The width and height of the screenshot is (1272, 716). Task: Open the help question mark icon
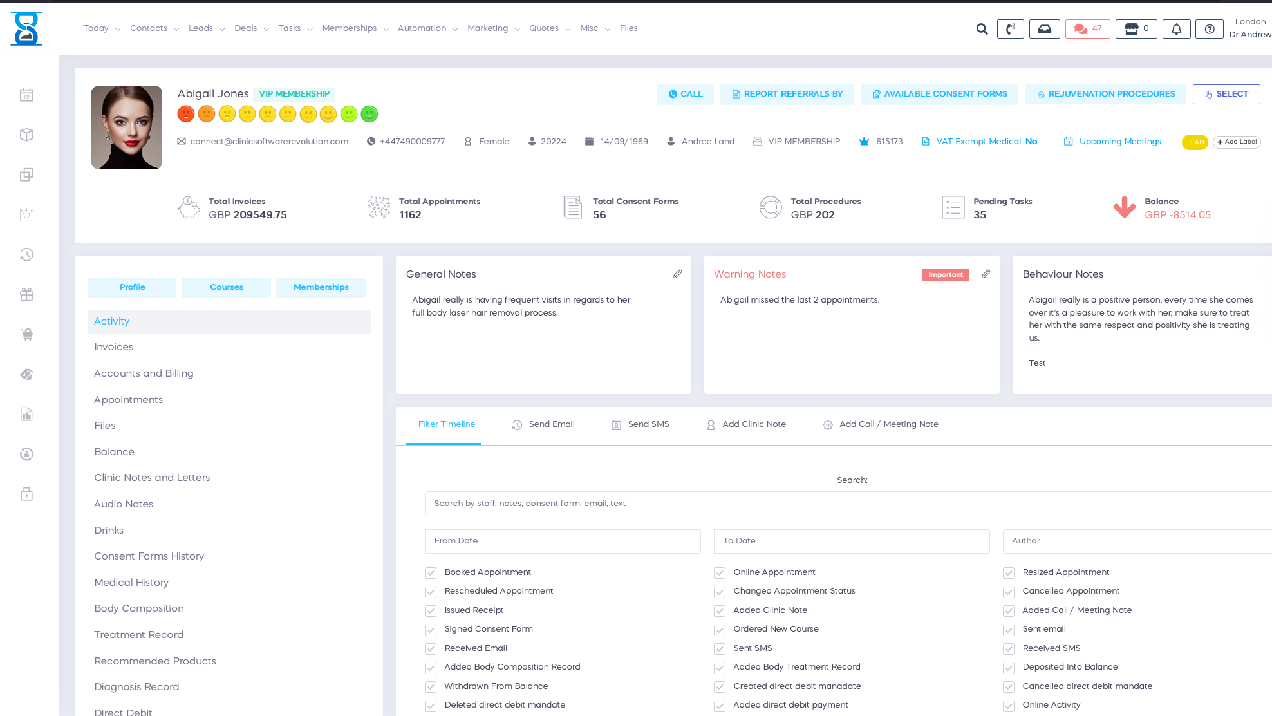1210,29
